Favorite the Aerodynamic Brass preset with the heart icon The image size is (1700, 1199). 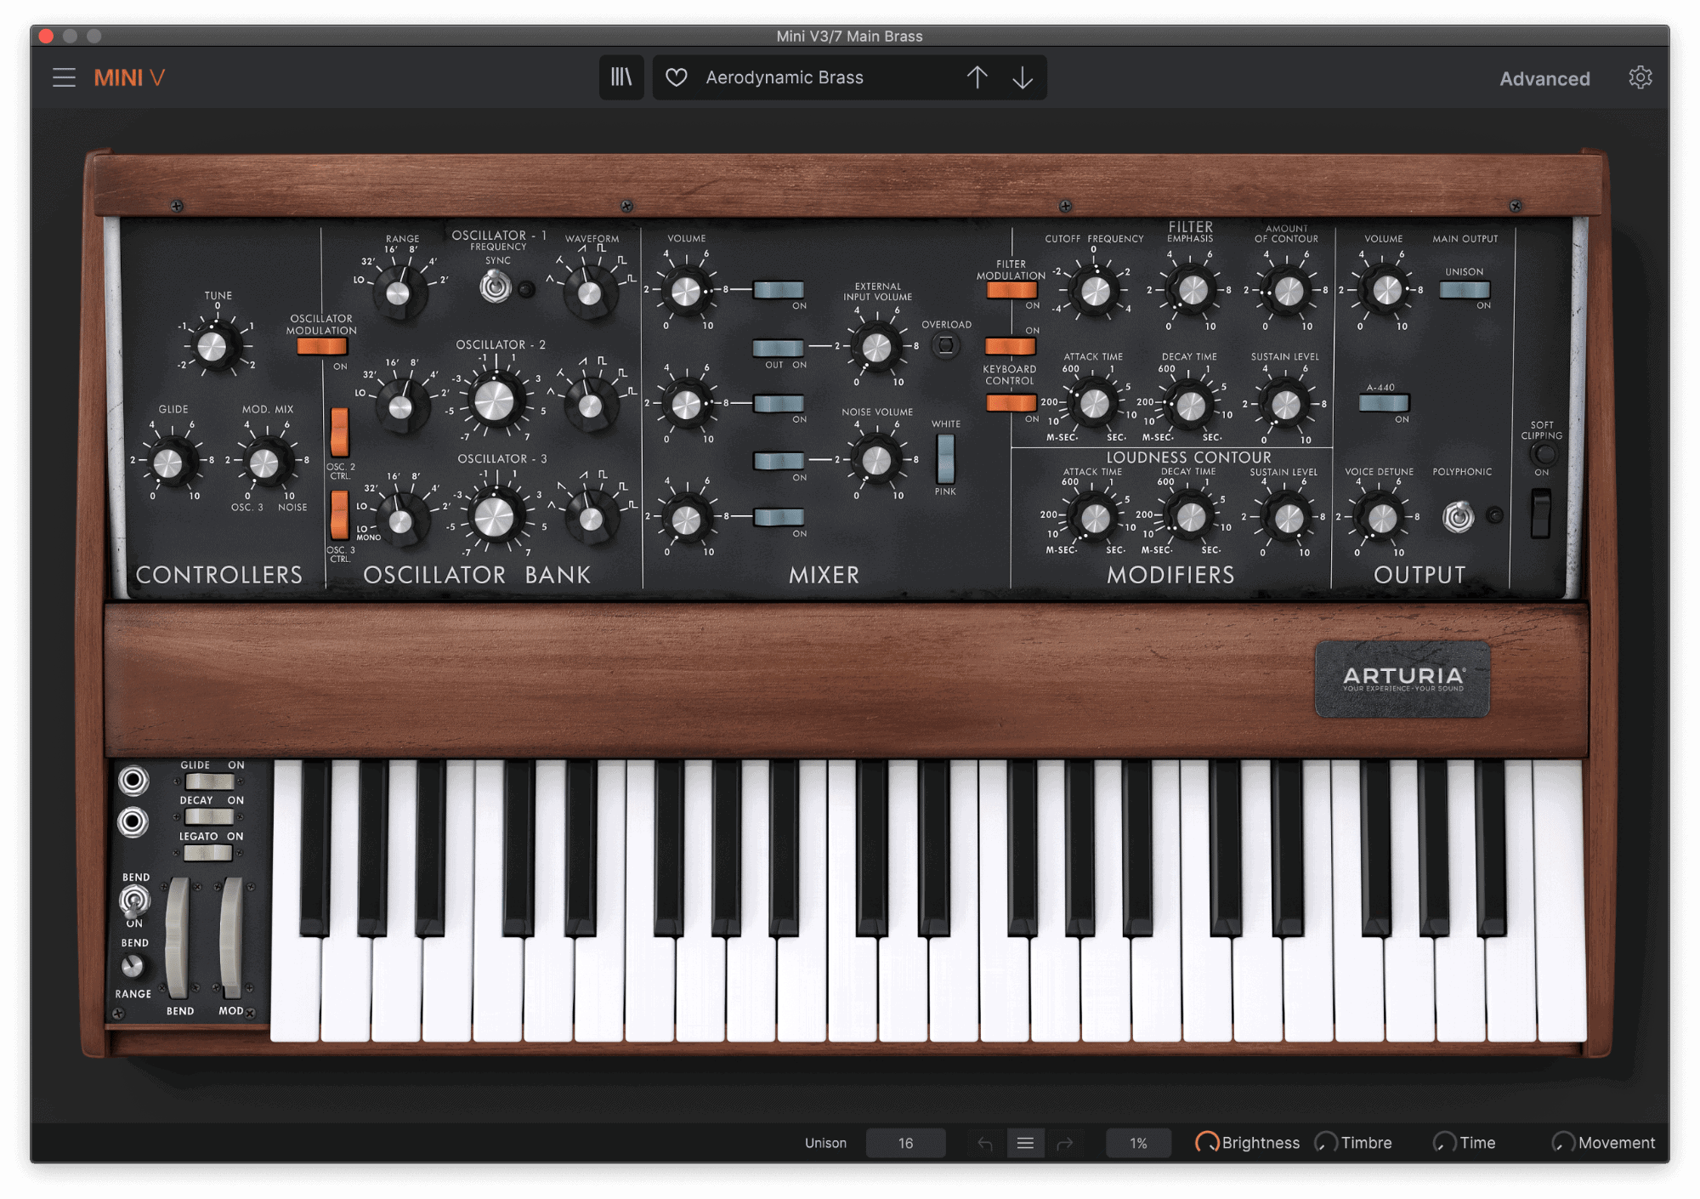coord(677,77)
